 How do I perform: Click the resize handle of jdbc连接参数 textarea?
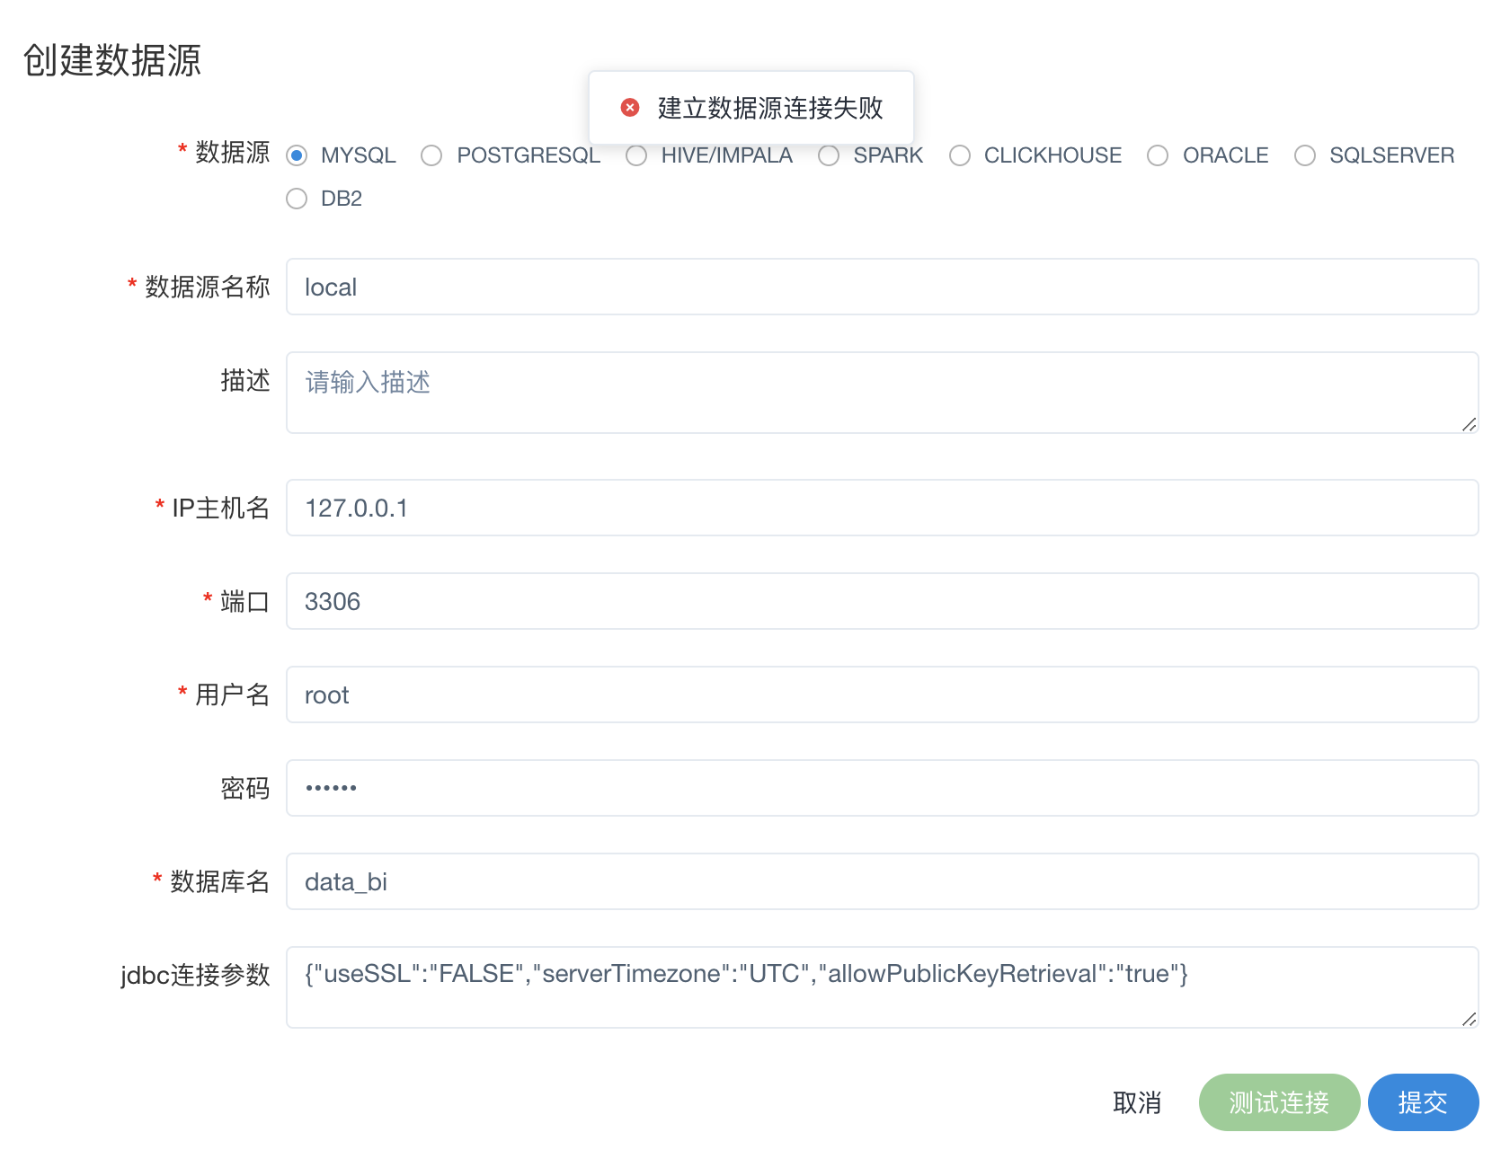click(1470, 1019)
